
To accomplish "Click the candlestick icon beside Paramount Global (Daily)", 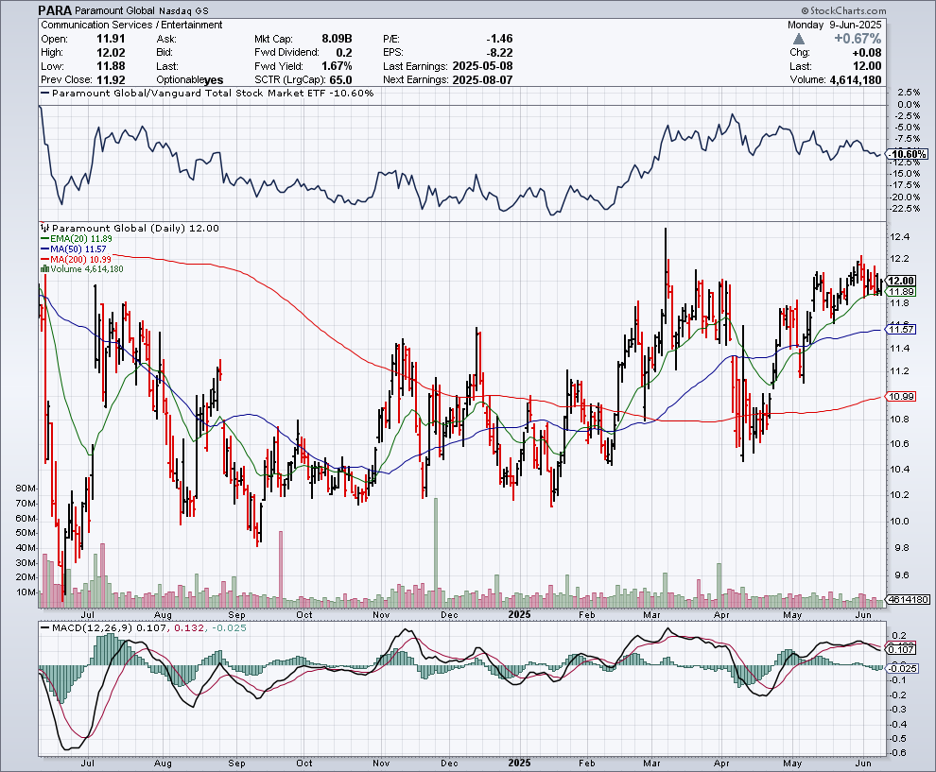I will [x=44, y=228].
